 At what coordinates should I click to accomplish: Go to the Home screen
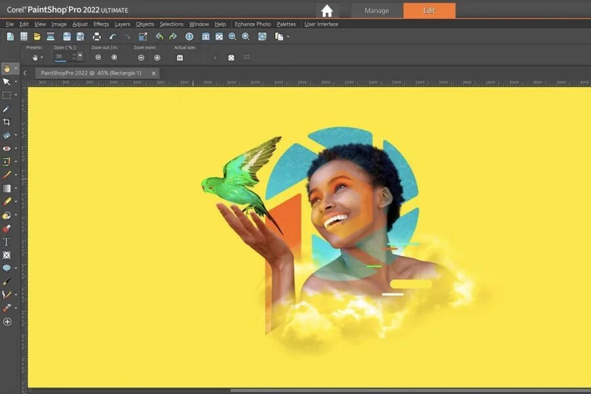(x=327, y=11)
